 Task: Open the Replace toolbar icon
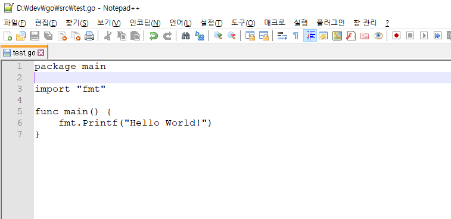tap(200, 36)
